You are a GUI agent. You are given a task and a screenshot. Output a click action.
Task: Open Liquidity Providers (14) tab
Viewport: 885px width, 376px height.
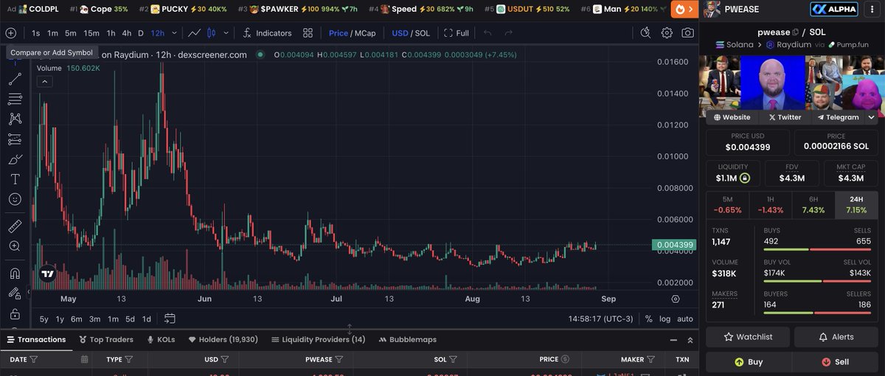(x=318, y=339)
